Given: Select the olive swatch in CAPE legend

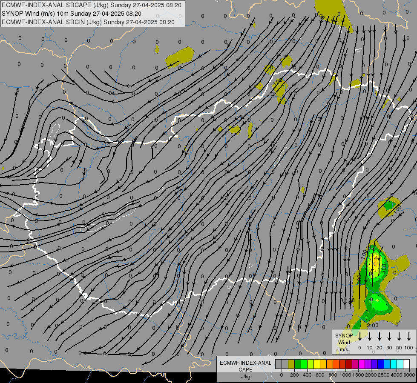Looking at the screenshot, I should click(x=291, y=364).
